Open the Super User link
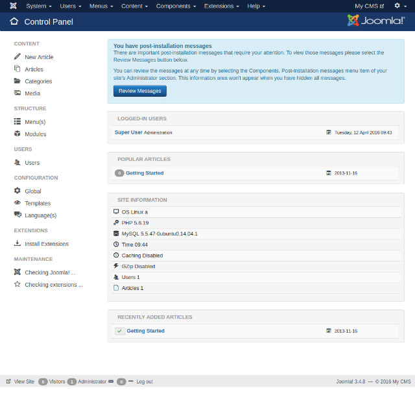 click(x=128, y=132)
